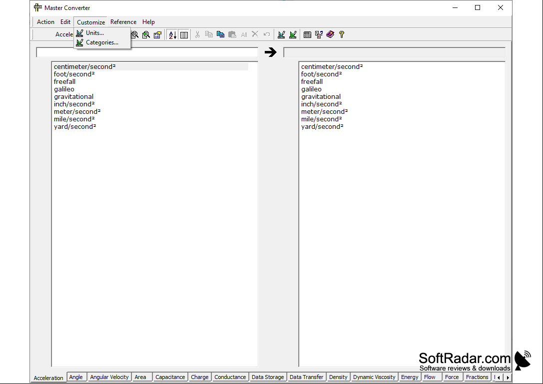This screenshot has width=543, height=384.
Task: Open Customize Units via the blue toolbar icon
Action: (x=282, y=34)
